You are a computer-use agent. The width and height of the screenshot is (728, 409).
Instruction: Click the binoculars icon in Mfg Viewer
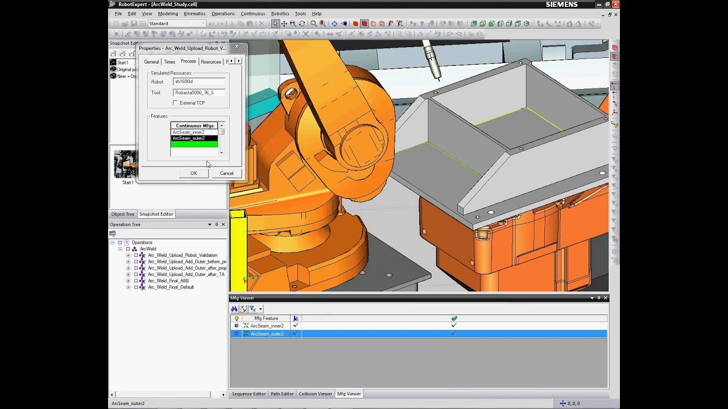click(x=234, y=309)
